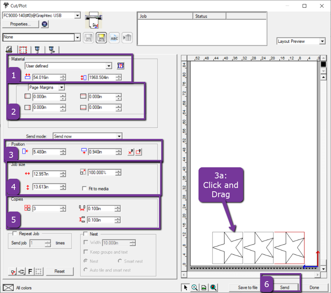
Task: Select Auto tile and smart nest option
Action: click(86, 270)
